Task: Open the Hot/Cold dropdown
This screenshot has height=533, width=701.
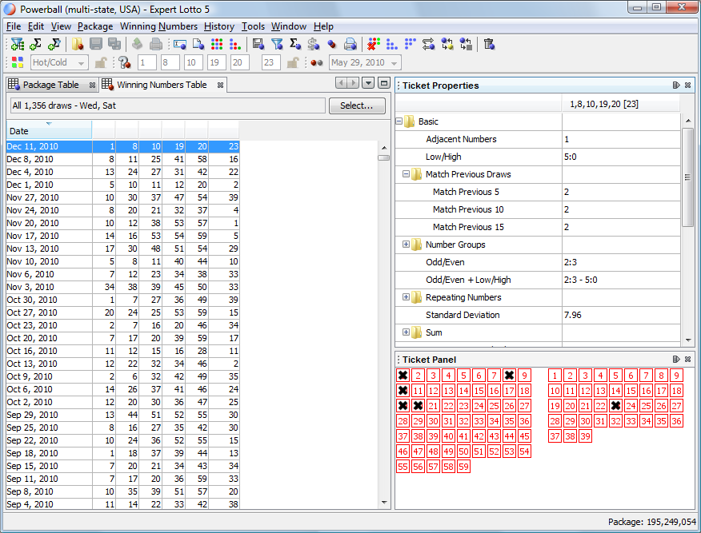Action: click(81, 63)
